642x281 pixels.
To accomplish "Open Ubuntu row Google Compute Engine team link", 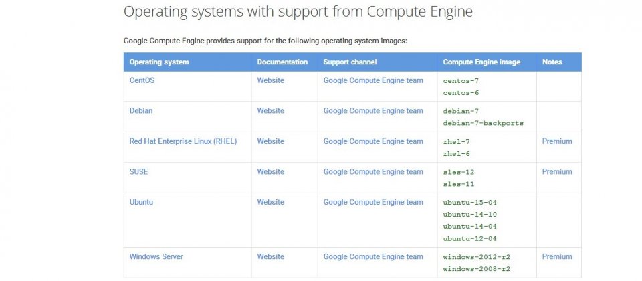I will pos(372,202).
